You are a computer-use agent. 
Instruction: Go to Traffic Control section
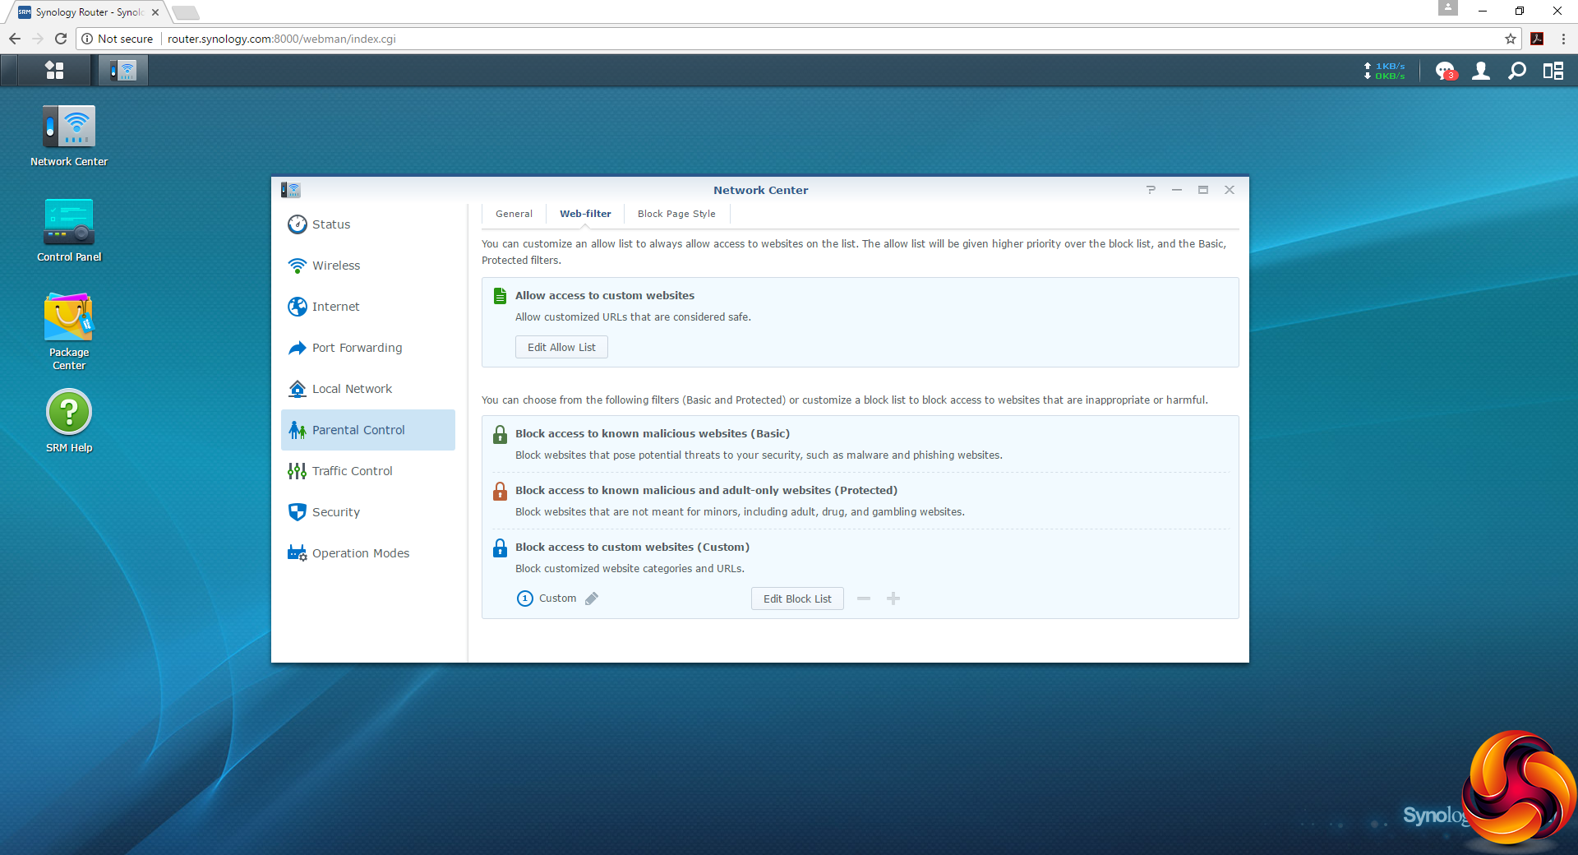click(x=368, y=471)
